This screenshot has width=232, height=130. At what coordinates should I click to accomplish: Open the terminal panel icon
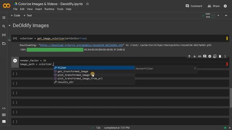[4, 121]
